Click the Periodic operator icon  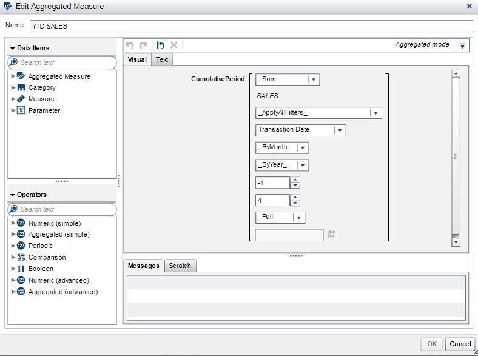(x=21, y=246)
